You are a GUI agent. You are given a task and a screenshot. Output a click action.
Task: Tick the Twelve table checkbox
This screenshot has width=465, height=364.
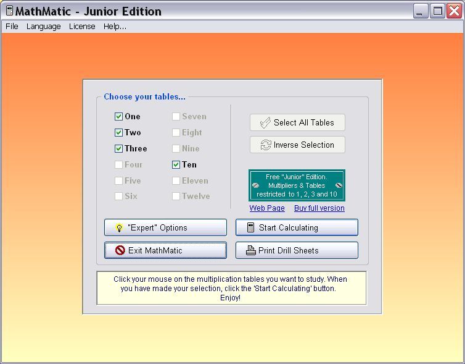[x=176, y=196]
